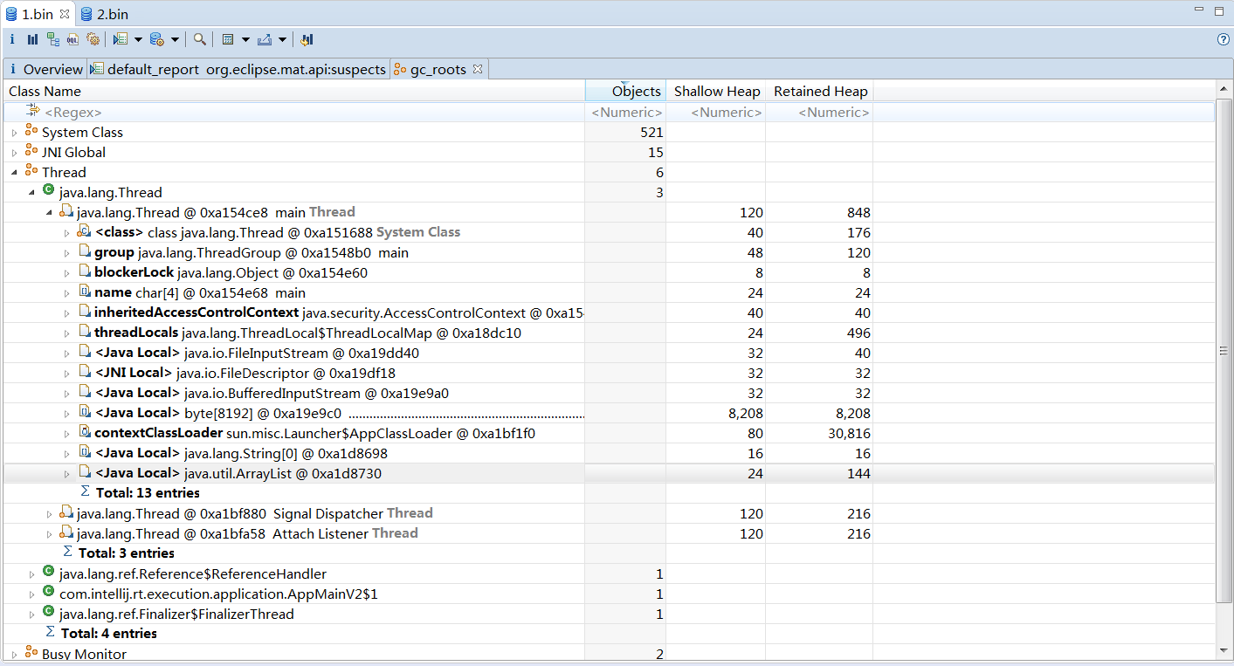Sort by Objects column header
The height and width of the screenshot is (666, 1234).
point(625,91)
